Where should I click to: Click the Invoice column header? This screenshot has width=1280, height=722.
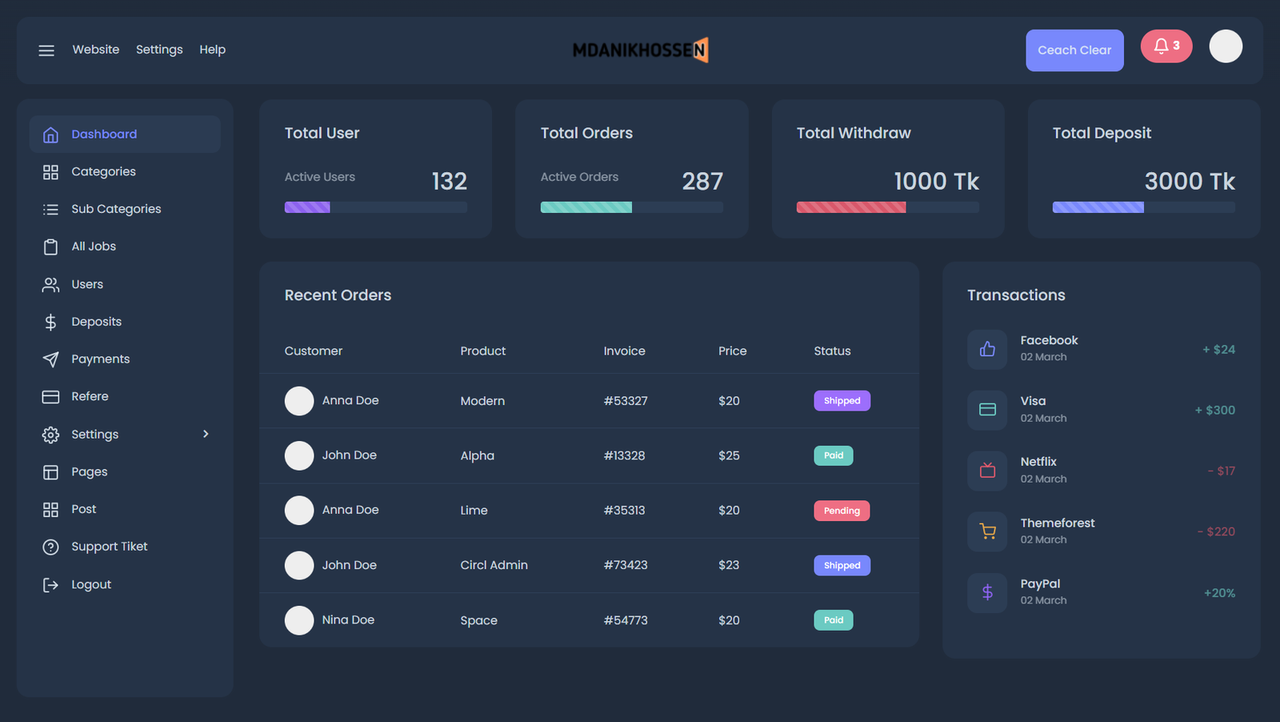click(x=624, y=351)
